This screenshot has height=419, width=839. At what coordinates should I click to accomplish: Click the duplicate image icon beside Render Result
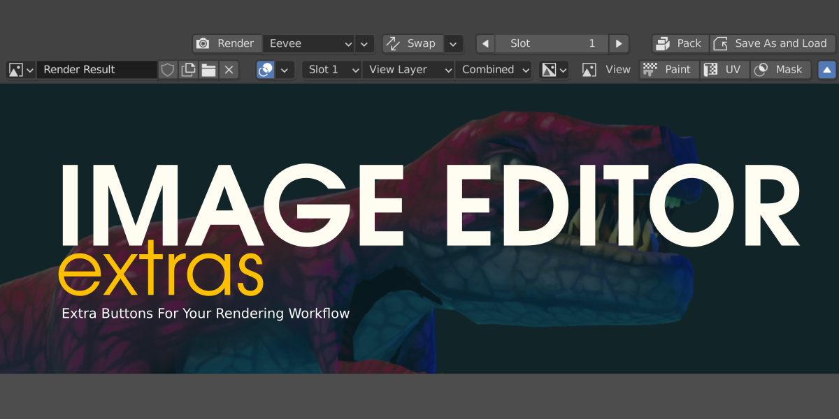(x=187, y=69)
